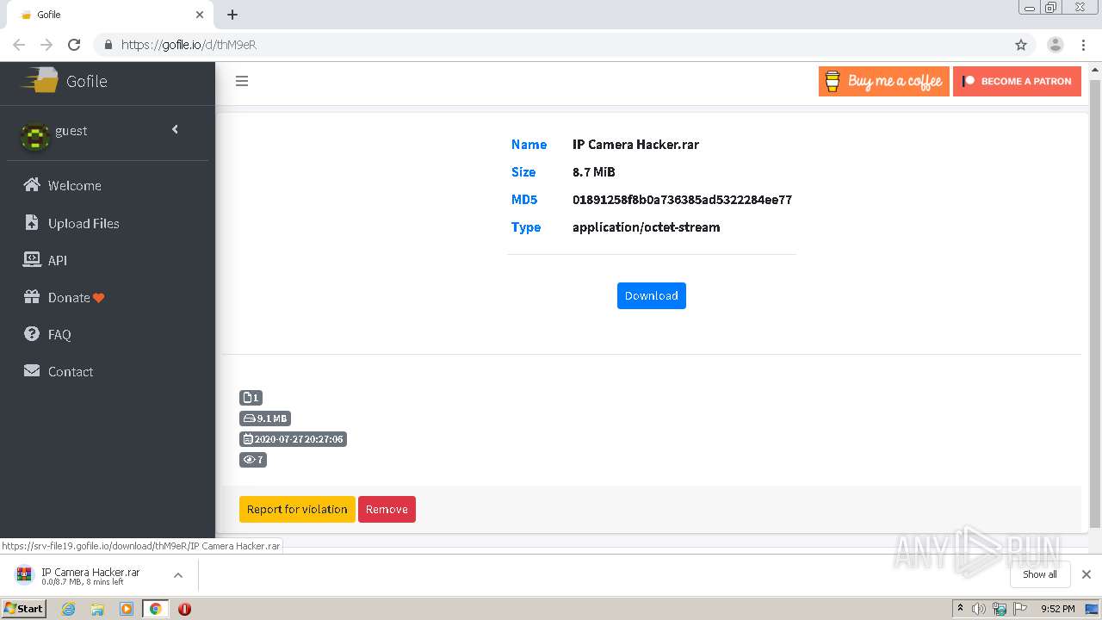1102x620 pixels.
Task: Go forward in browser history
Action: (x=46, y=45)
